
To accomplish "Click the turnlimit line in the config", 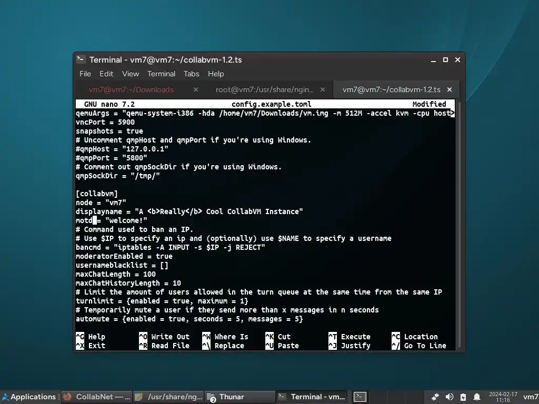I will coord(162,300).
